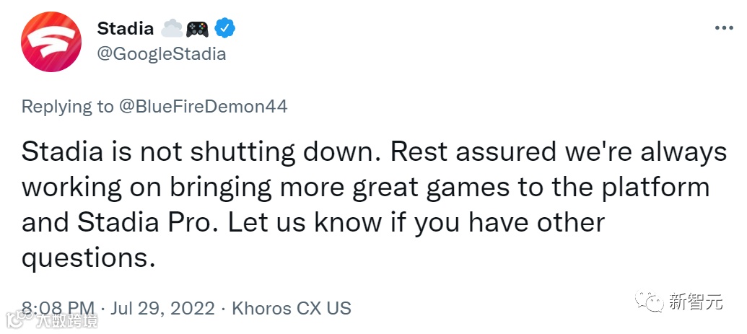Visit the @GoogleStadia handle
Image resolution: width=747 pixels, height=334 pixels.
(x=162, y=53)
